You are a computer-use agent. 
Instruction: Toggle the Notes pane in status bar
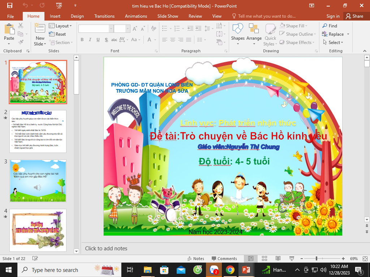click(195, 259)
